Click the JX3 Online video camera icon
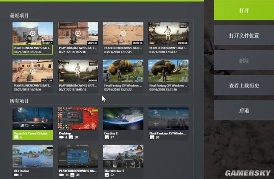The width and height of the screenshot is (274, 179). [16, 175]
